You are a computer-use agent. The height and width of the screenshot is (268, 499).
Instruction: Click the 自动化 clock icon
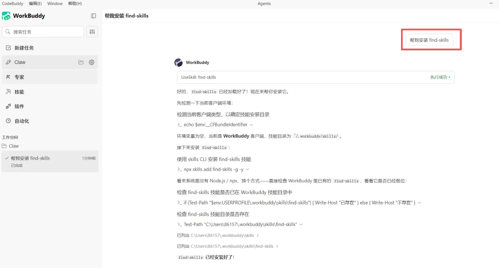point(8,121)
